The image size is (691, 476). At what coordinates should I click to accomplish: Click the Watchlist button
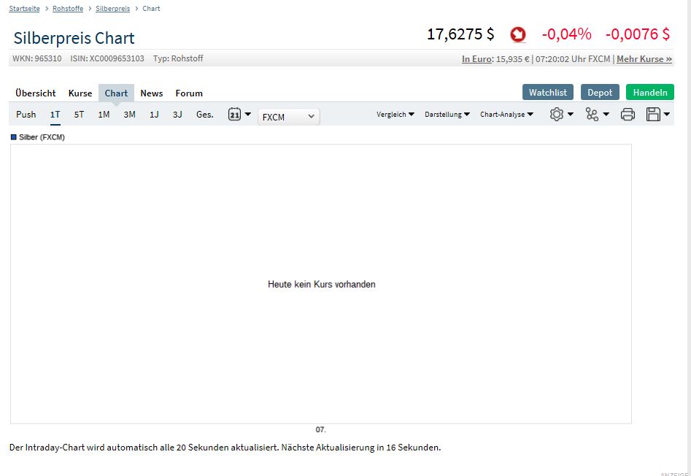pyautogui.click(x=548, y=92)
